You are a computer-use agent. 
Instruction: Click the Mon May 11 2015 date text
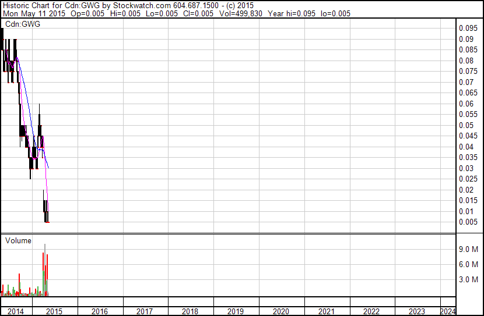pos(34,13)
